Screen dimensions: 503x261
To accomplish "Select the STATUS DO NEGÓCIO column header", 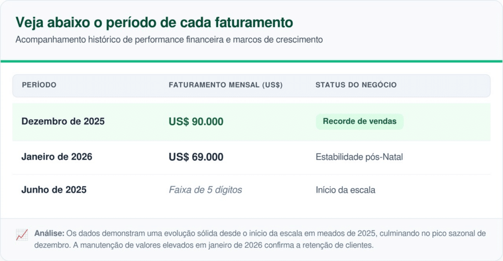I will pyautogui.click(x=356, y=85).
